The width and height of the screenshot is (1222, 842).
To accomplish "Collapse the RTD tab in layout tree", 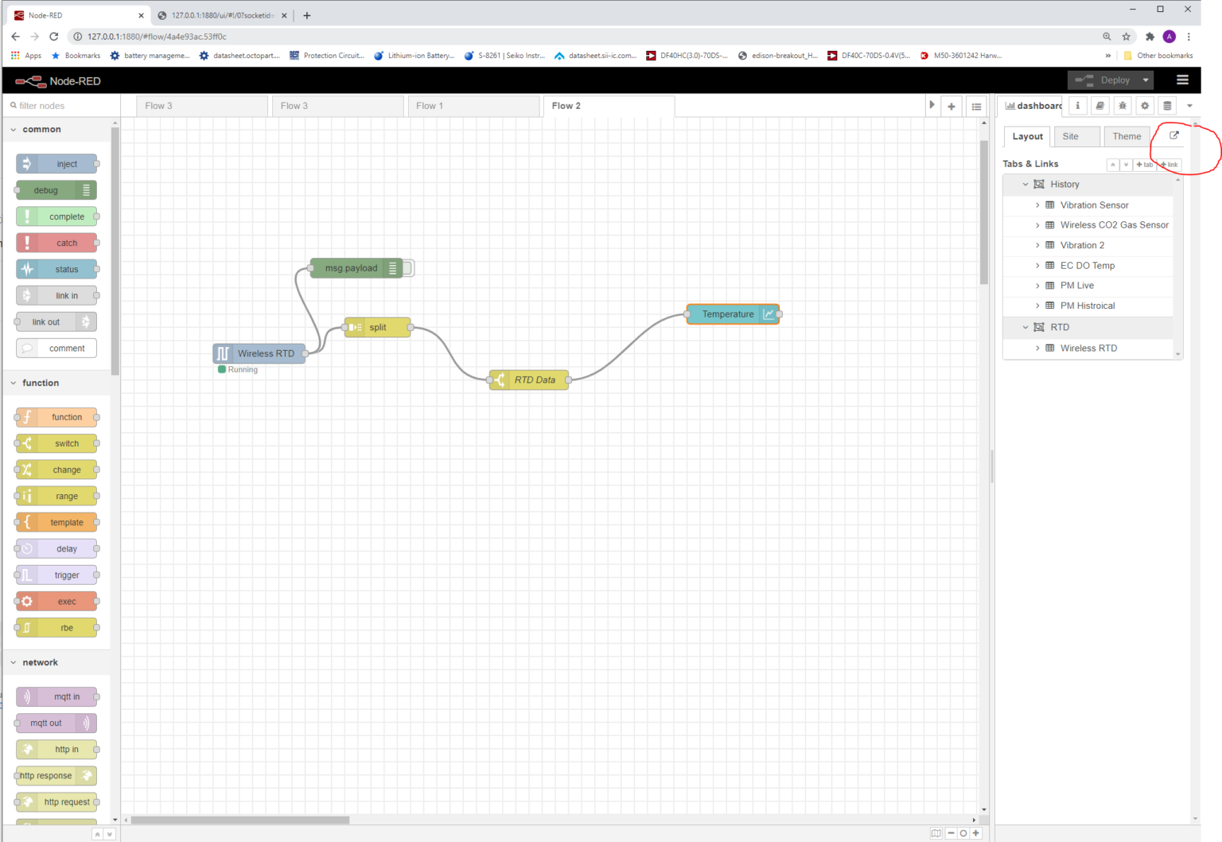I will (1025, 327).
